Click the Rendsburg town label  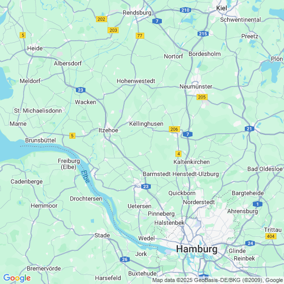pos(137,13)
